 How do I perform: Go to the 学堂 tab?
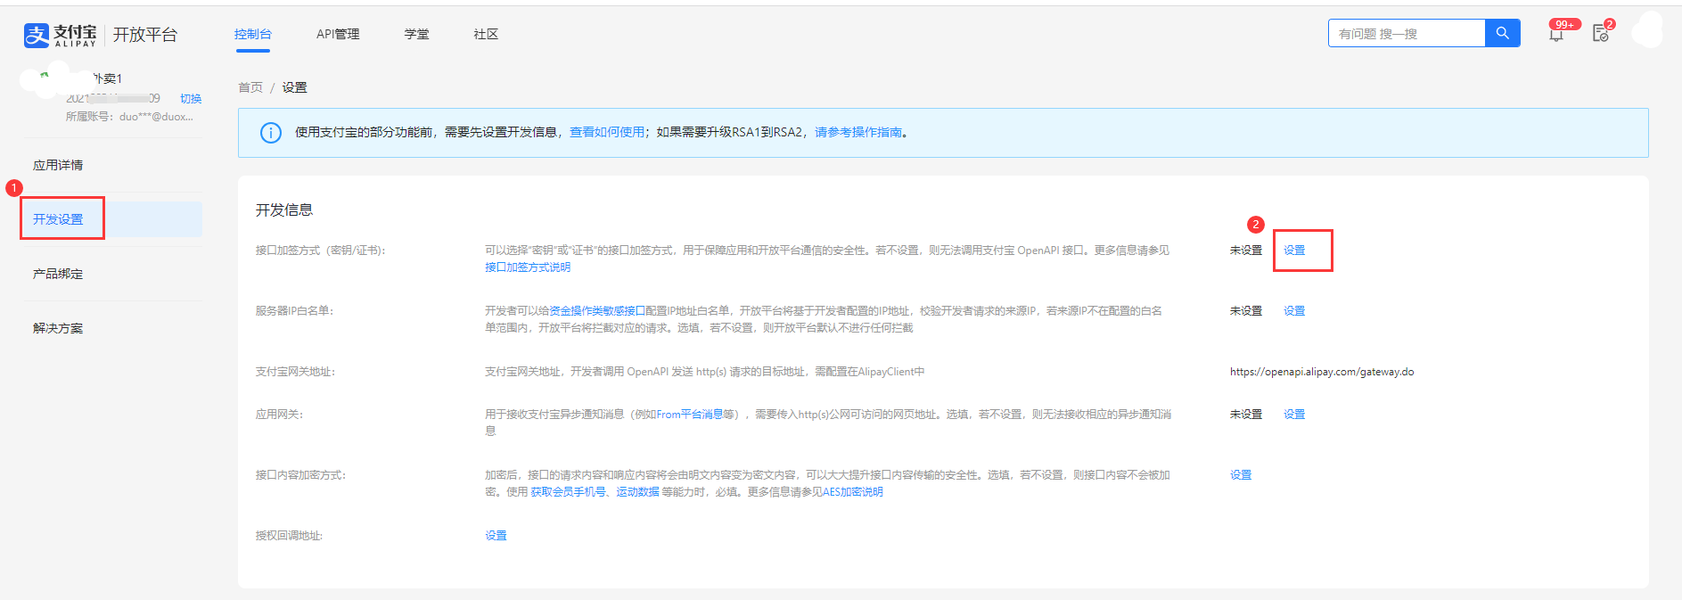coord(416,34)
